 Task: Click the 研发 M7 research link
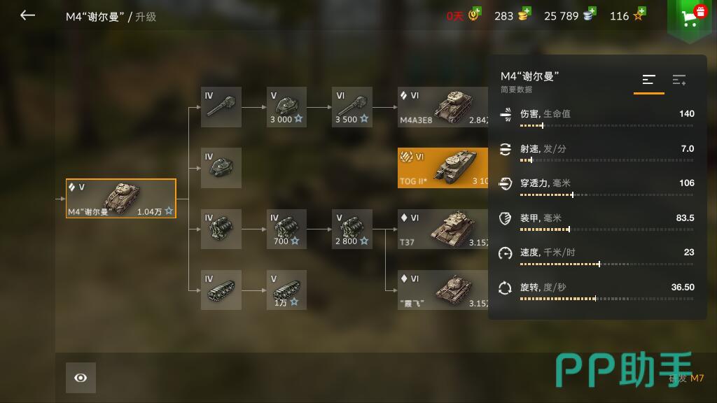[x=686, y=378]
